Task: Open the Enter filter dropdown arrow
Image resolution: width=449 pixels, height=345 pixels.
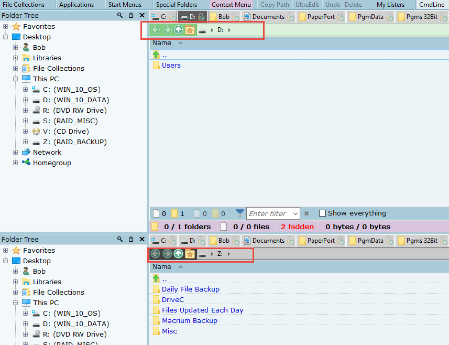Action: (295, 214)
